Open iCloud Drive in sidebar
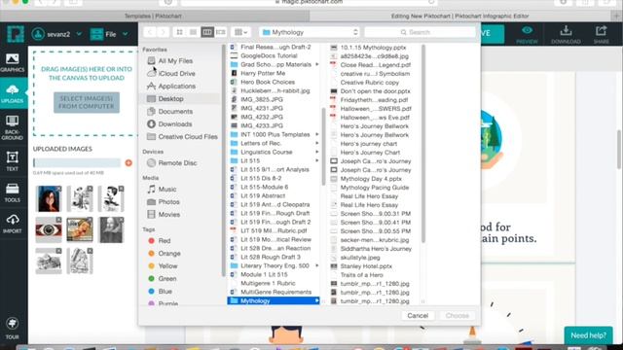623x350 pixels. click(176, 74)
